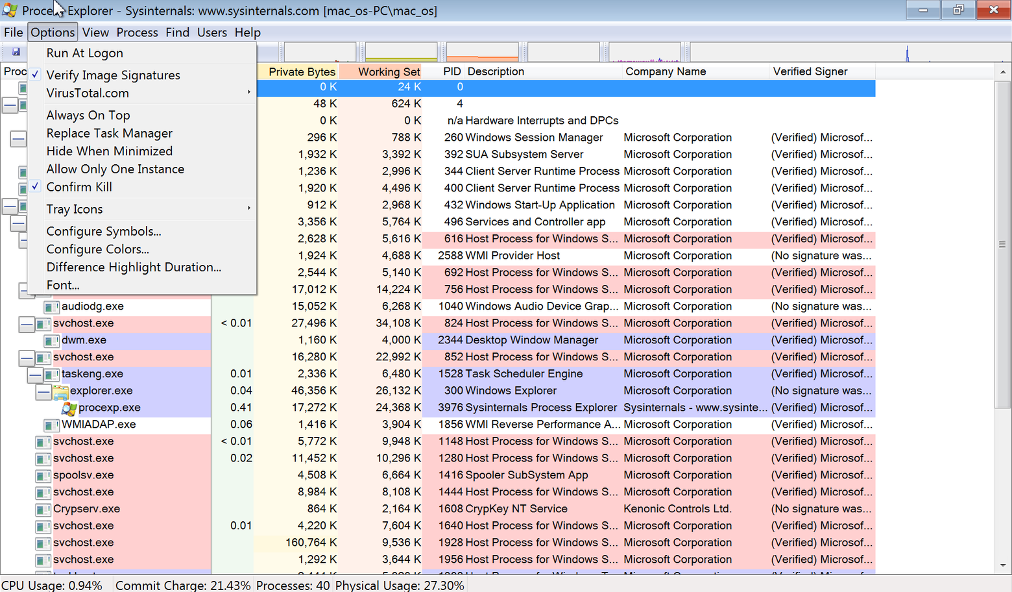Toggle Allow Only One Instance
This screenshot has height=592, width=1012.
tap(142, 169)
